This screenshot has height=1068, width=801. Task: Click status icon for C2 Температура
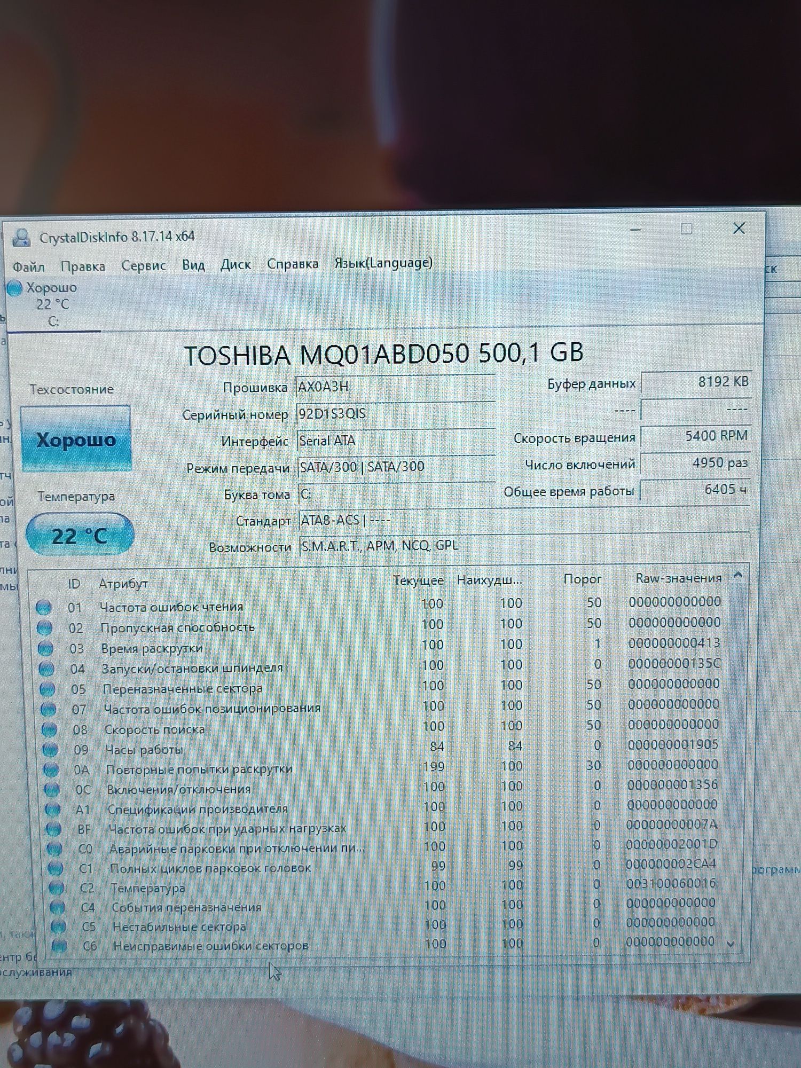[x=56, y=888]
